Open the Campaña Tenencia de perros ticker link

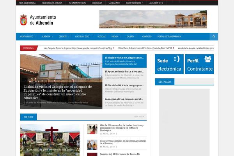pyautogui.click(x=78, y=48)
